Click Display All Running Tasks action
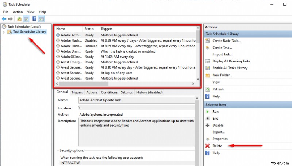292x166 pixels. (231, 61)
